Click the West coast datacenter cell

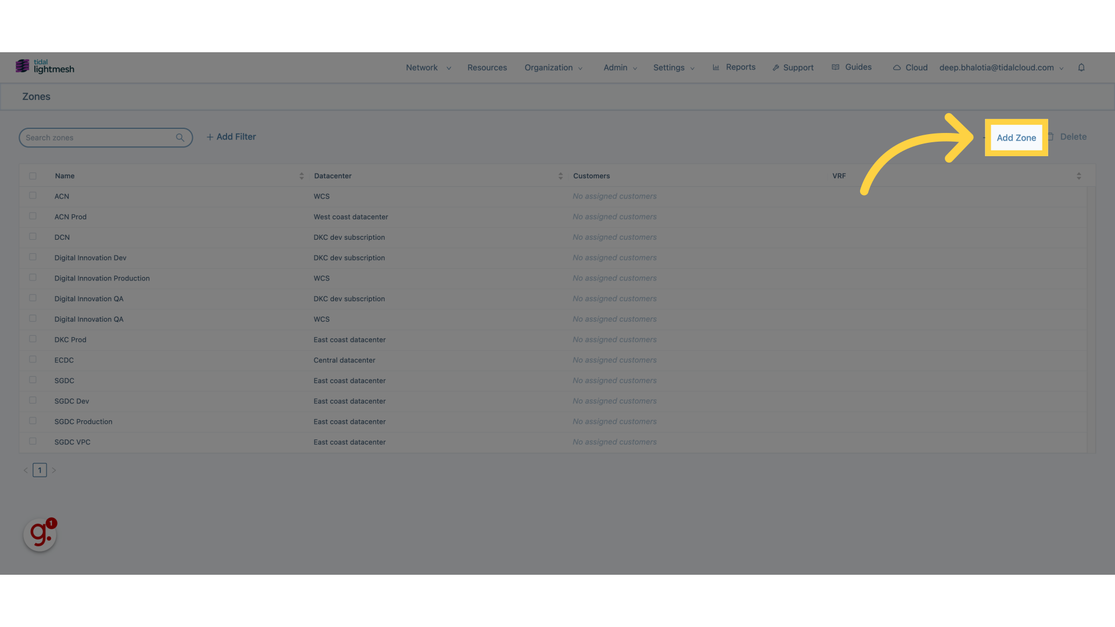351,217
